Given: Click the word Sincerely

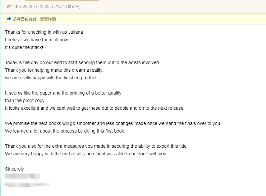Looking at the screenshot, I should pos(15,169).
